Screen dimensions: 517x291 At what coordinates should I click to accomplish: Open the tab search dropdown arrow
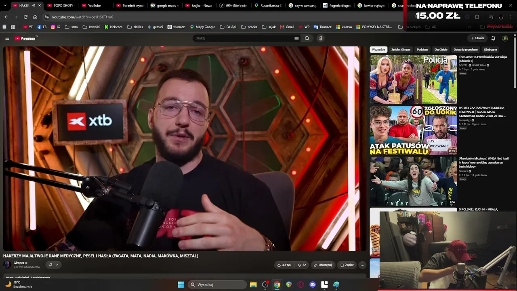pyautogui.click(x=5, y=6)
